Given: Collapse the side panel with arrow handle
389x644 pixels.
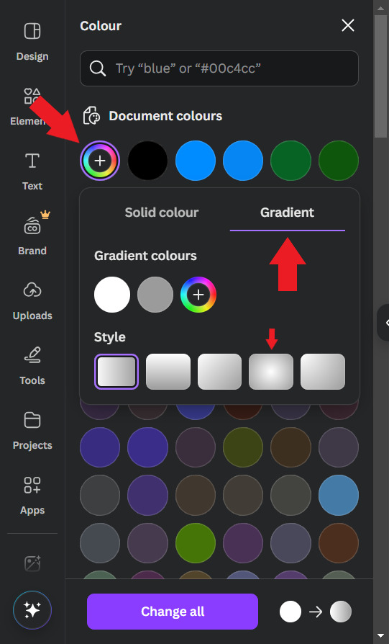Looking at the screenshot, I should click(384, 323).
